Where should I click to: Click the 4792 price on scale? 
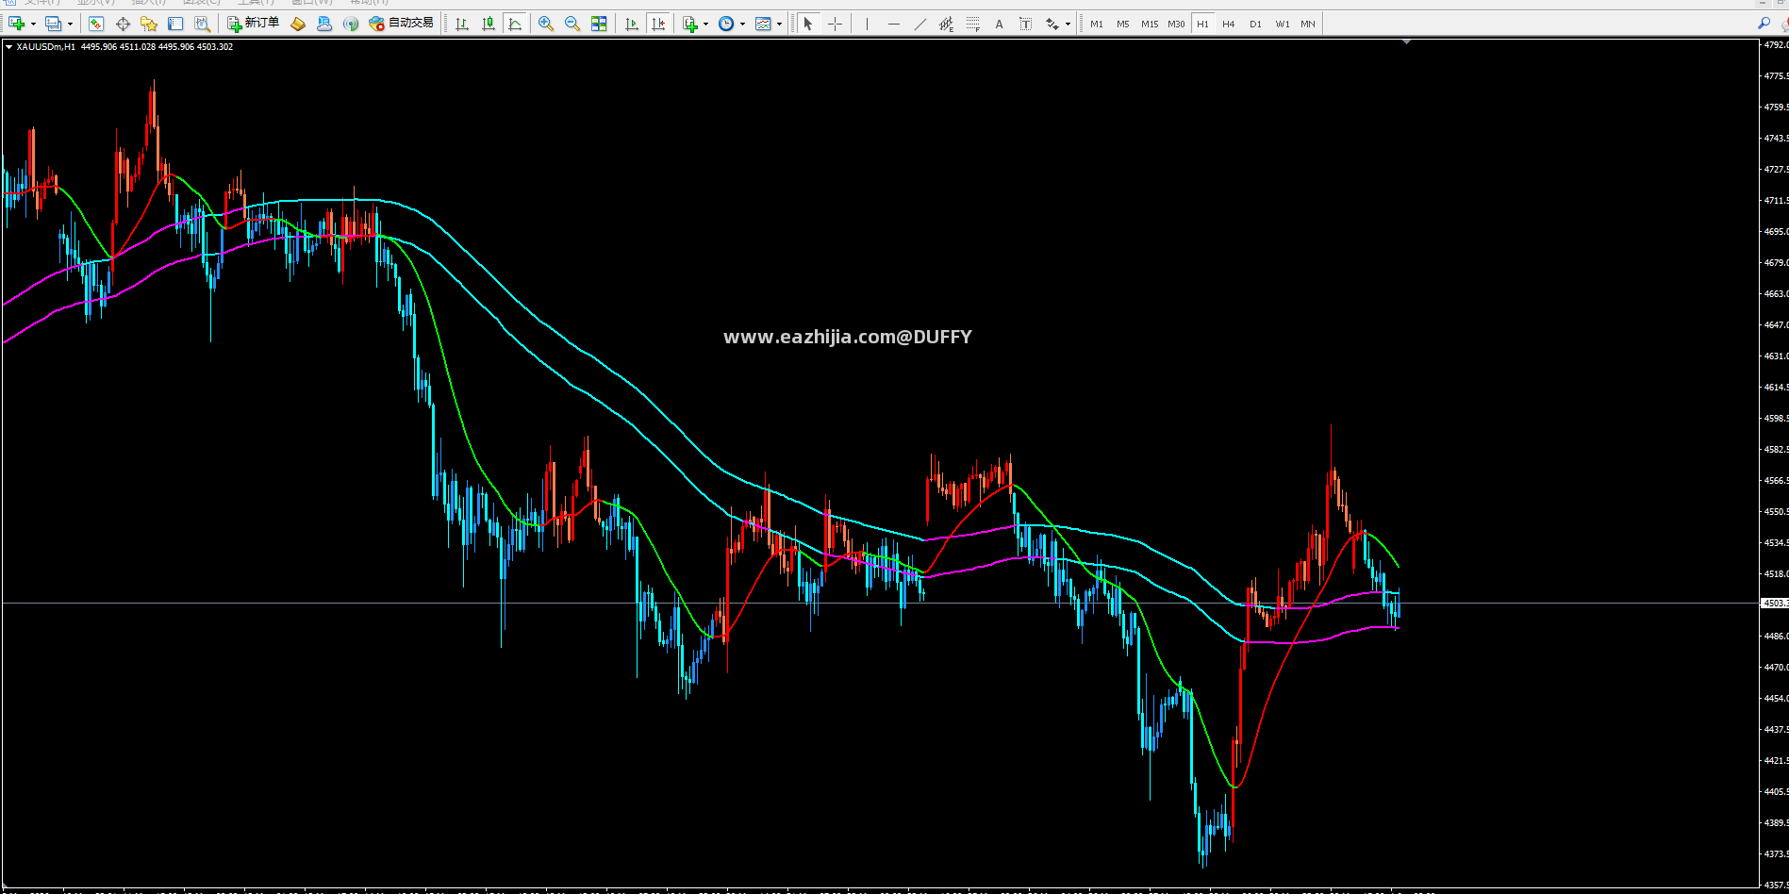pos(1776,44)
